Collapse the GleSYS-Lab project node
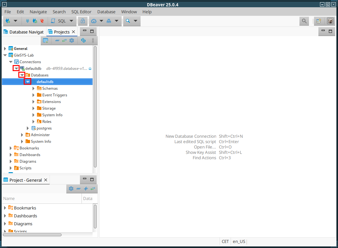Image resolution: width=338 pixels, height=248 pixels. point(5,55)
